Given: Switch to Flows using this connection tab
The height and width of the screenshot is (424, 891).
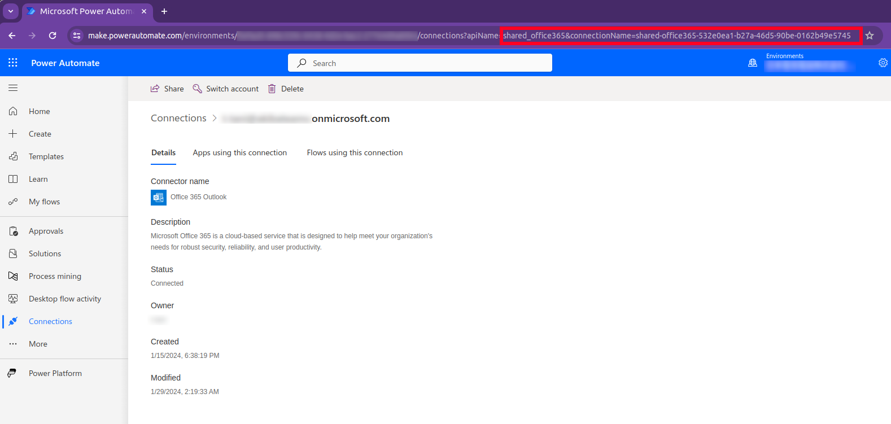Looking at the screenshot, I should tap(355, 152).
